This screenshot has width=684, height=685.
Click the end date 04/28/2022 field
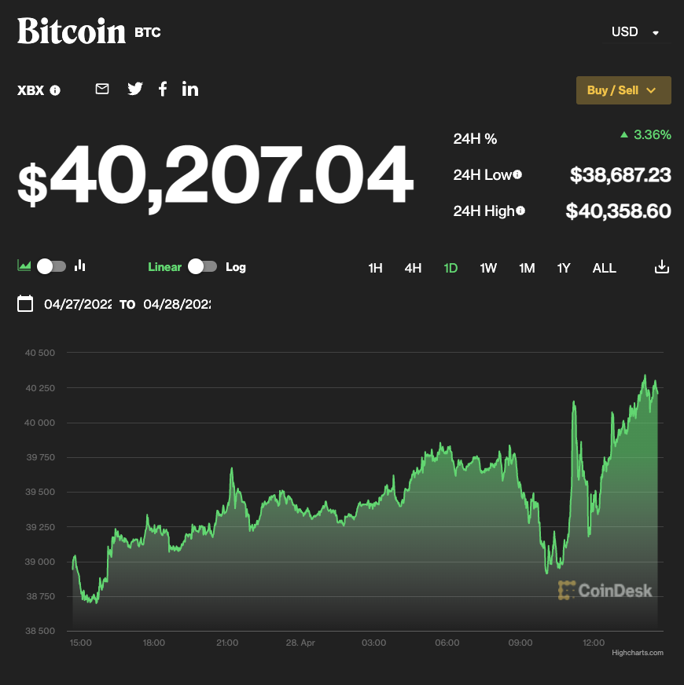(x=177, y=304)
